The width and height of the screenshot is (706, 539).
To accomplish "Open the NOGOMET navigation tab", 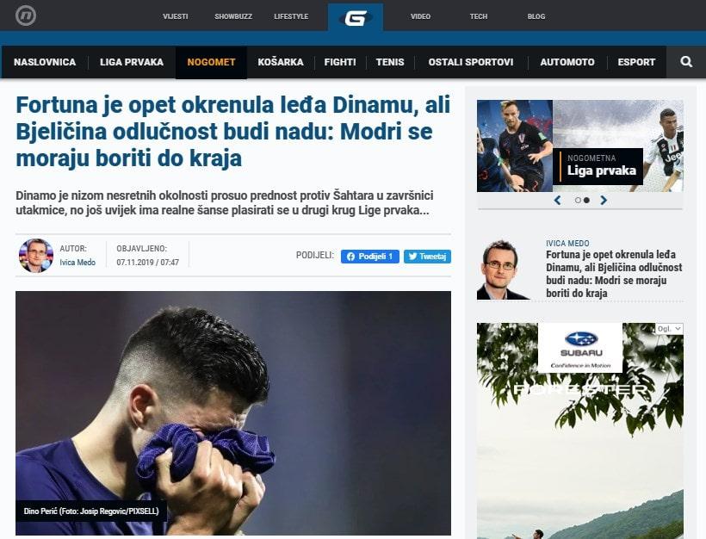I will (211, 62).
